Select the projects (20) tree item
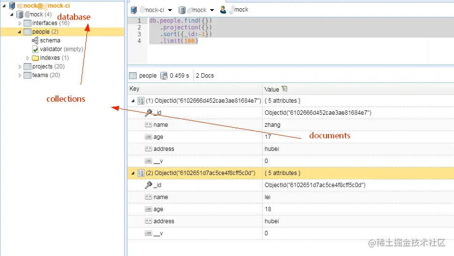Screen dimensions: 454x256 [x=48, y=67]
